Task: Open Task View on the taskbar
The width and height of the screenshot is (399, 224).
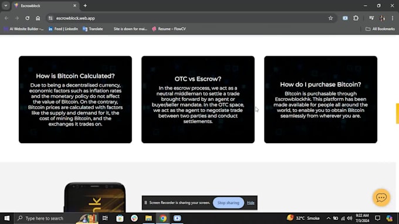Action: pos(105,218)
